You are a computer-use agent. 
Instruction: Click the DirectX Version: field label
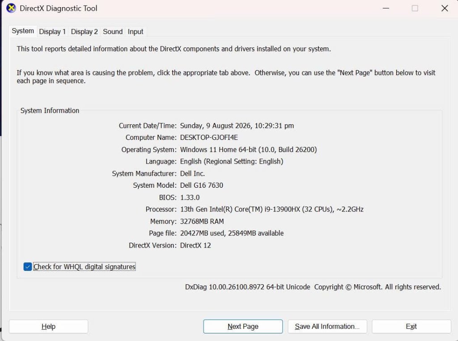tap(153, 245)
